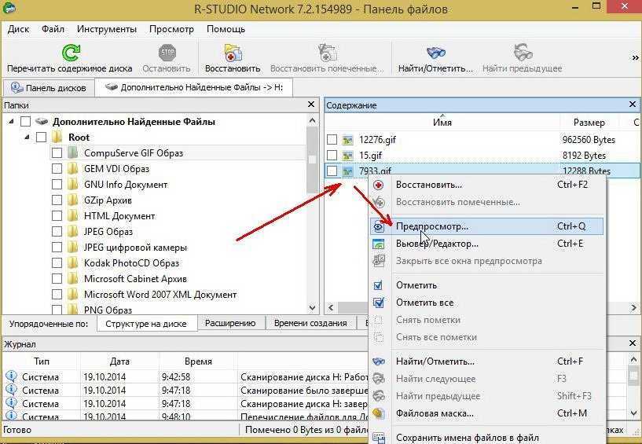Viewport: 642px width, 444px height.
Task: Choose Файловая маска... menu entry
Action: 487,413
